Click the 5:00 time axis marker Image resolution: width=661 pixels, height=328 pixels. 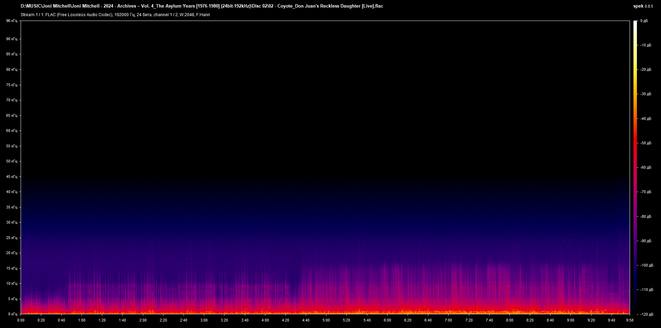point(326,320)
